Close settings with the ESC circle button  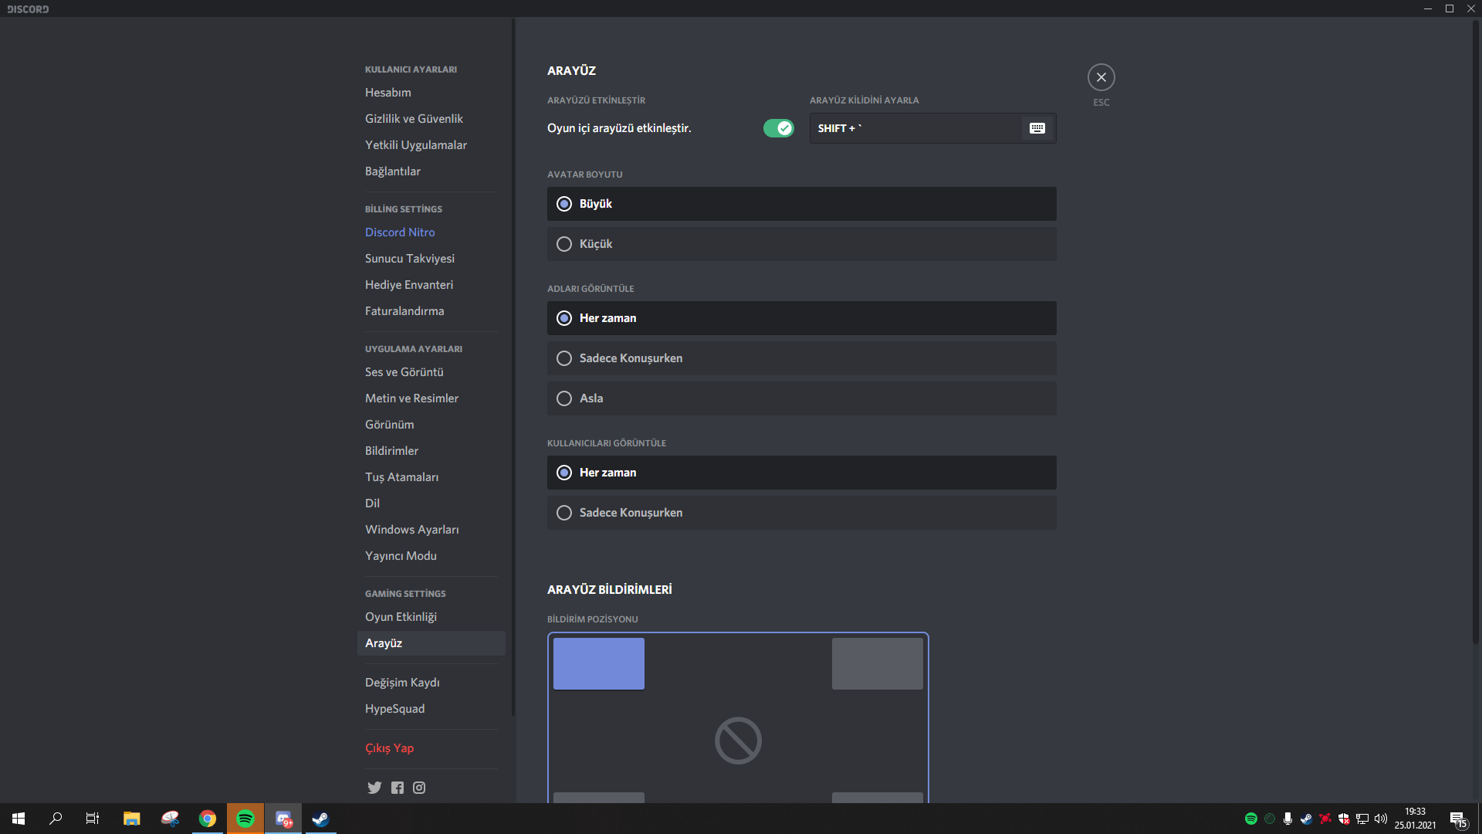point(1101,77)
